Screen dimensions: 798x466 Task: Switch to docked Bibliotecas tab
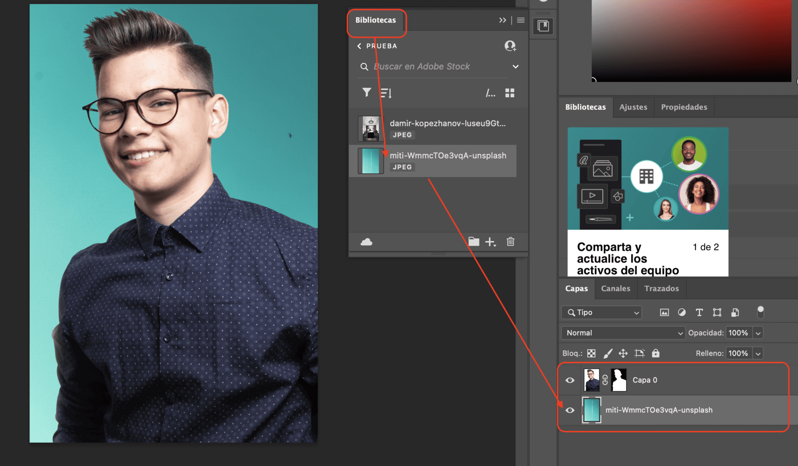pos(586,107)
